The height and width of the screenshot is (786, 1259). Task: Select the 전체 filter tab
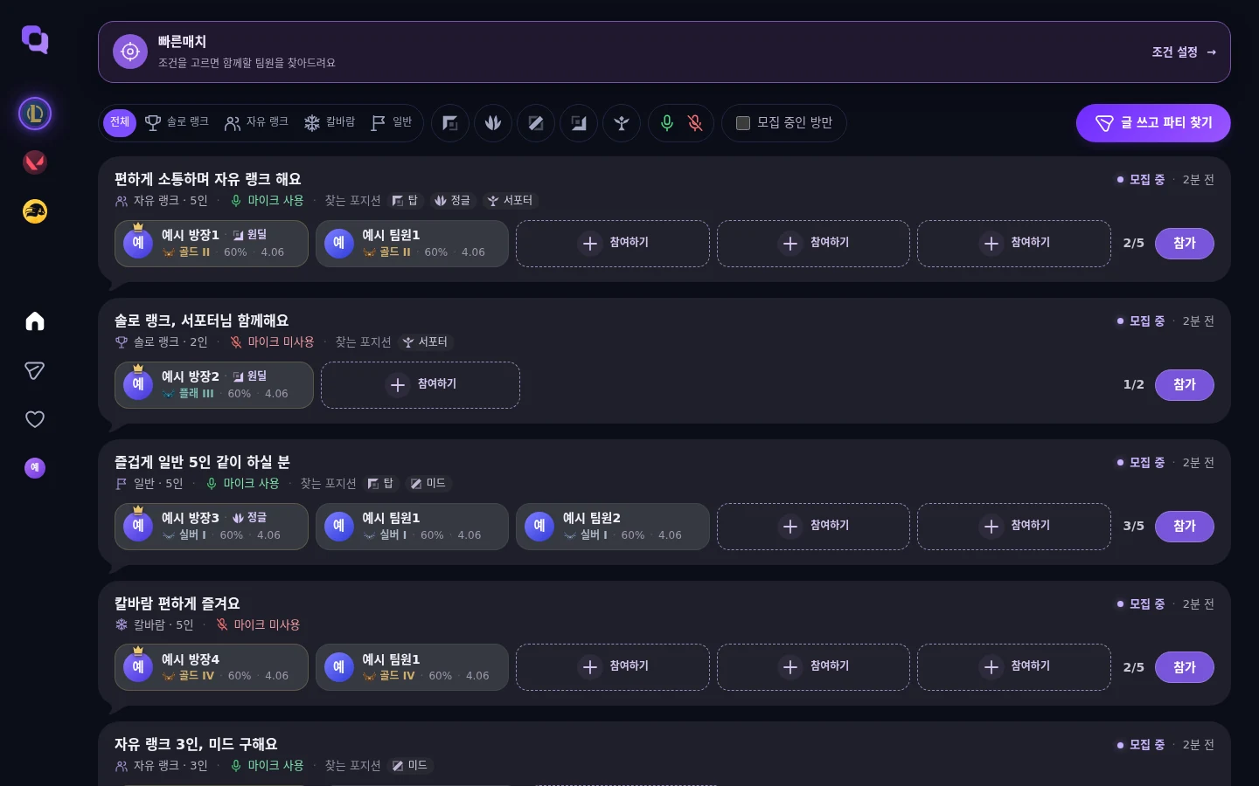tap(120, 122)
